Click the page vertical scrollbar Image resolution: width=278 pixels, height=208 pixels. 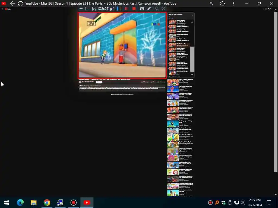pyautogui.click(x=276, y=92)
